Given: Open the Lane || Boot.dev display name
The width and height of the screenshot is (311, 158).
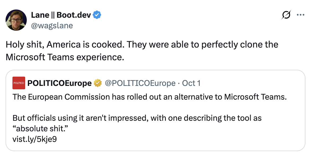Looking at the screenshot, I should [61, 15].
